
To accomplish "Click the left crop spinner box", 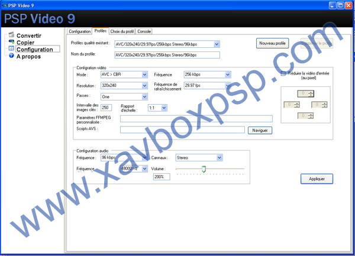I will click(x=292, y=105).
